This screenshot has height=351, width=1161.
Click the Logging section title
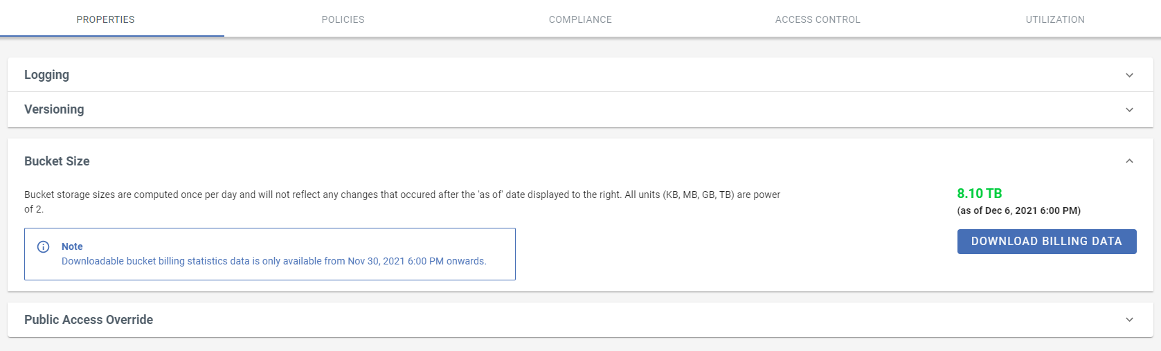coord(46,75)
